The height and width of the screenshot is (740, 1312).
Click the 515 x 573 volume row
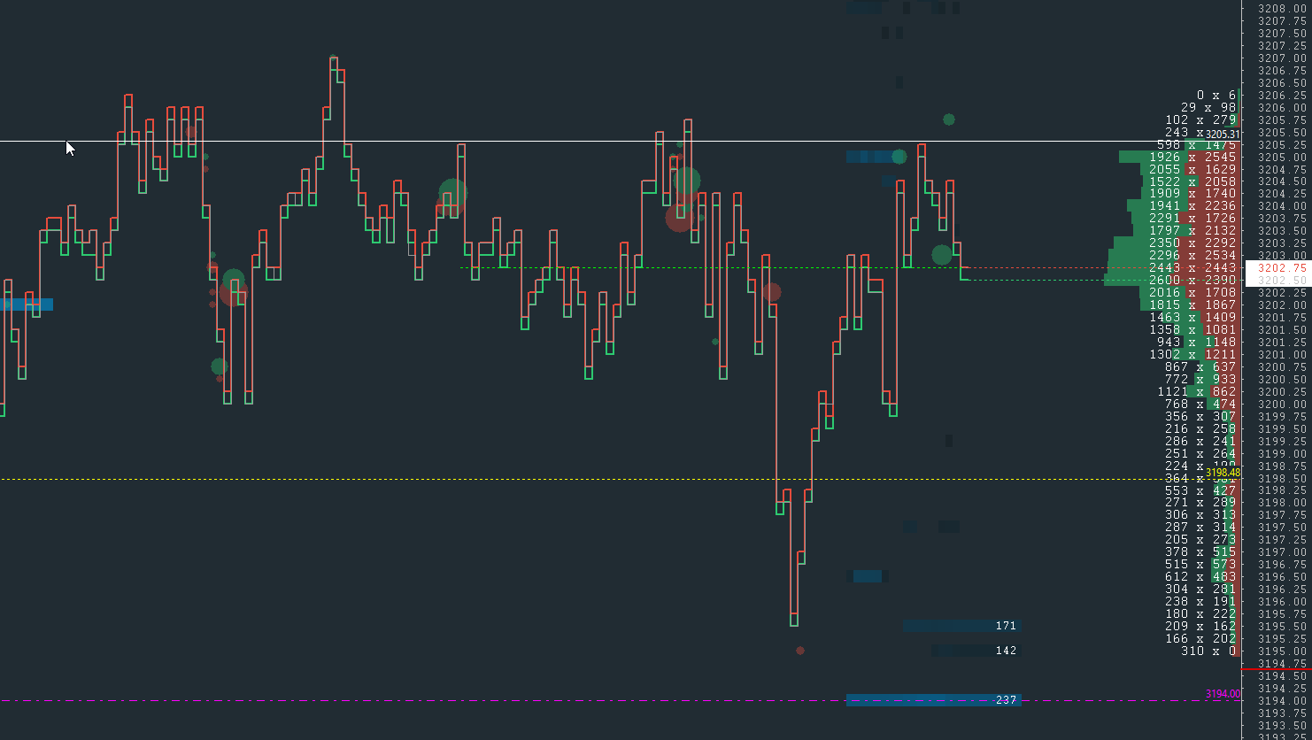pyautogui.click(x=1201, y=564)
